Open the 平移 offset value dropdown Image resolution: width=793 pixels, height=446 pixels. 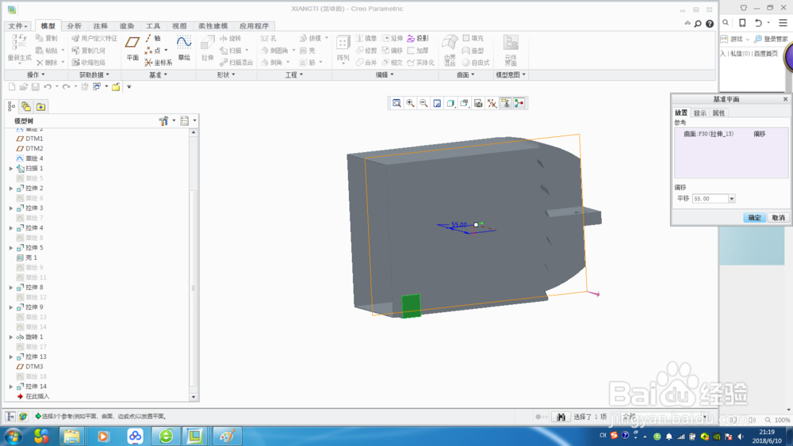click(x=731, y=199)
